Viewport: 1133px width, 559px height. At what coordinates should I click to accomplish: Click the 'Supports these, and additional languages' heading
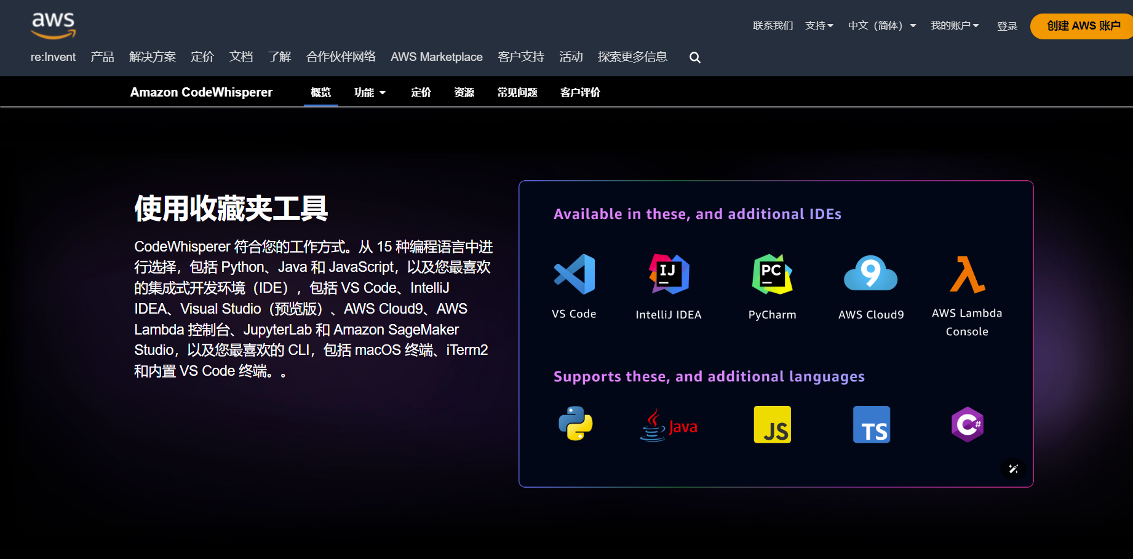[709, 376]
